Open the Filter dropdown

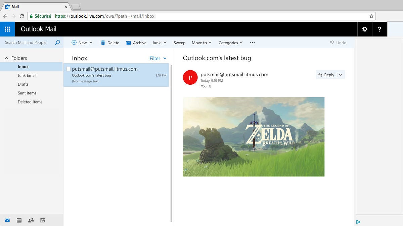(158, 58)
